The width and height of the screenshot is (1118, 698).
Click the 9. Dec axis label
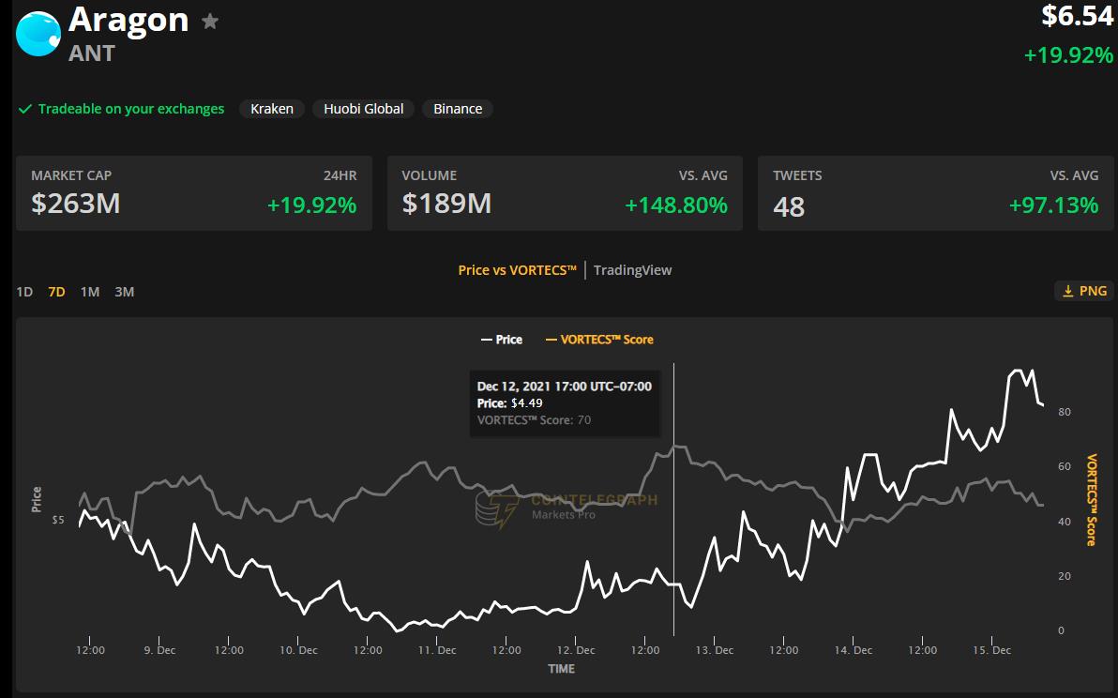click(x=159, y=650)
